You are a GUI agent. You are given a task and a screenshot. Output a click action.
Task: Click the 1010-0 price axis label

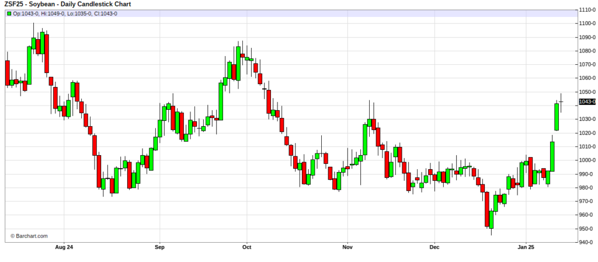[x=587, y=146]
